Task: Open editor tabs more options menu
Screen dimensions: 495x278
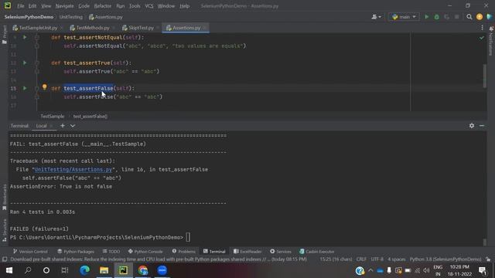Action: [482, 28]
